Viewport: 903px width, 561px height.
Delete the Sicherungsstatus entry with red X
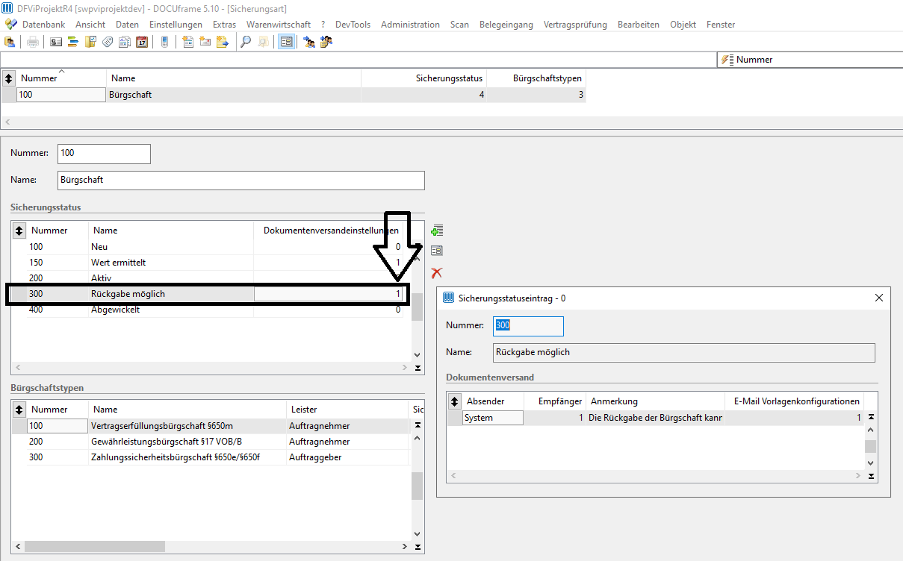click(x=437, y=273)
